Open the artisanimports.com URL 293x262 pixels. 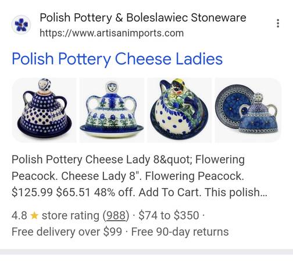coord(112,33)
